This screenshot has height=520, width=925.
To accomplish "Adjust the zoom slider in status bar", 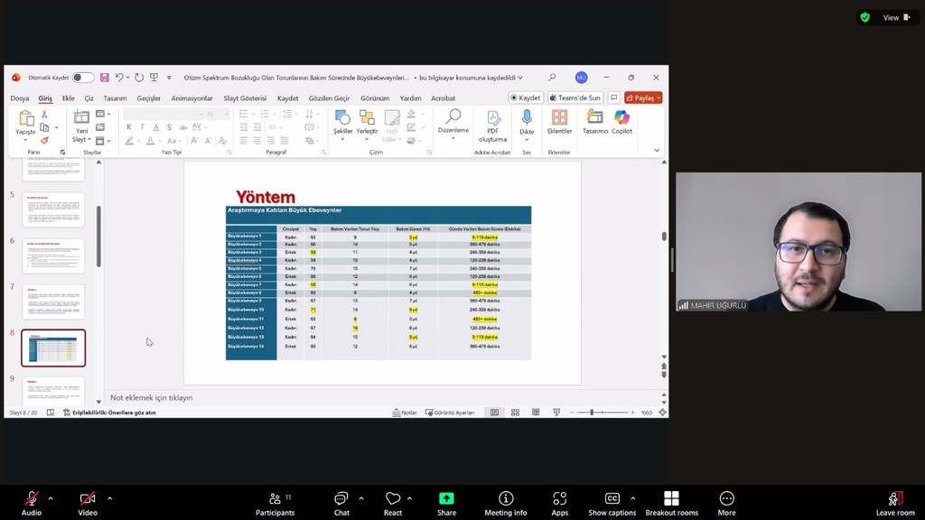I will [592, 413].
